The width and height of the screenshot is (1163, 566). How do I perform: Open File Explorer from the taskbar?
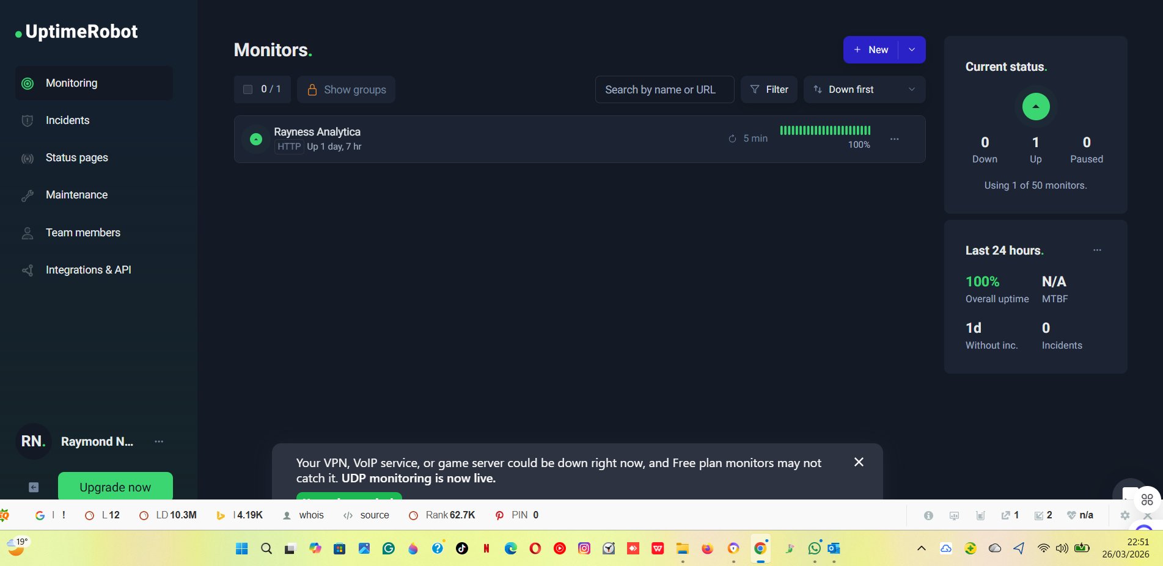point(683,548)
